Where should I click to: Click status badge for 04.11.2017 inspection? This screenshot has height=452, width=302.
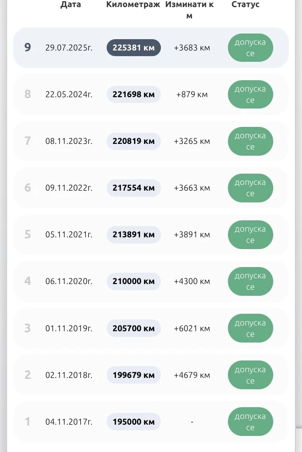[x=250, y=422]
